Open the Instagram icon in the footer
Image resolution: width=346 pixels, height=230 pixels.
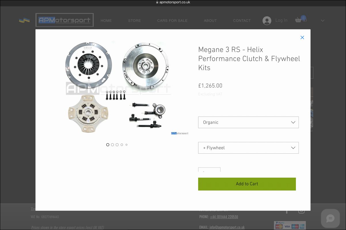click(x=301, y=210)
